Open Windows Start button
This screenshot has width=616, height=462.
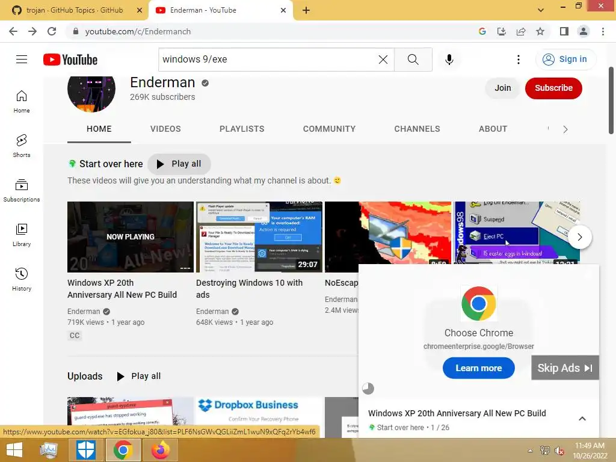pos(14,450)
